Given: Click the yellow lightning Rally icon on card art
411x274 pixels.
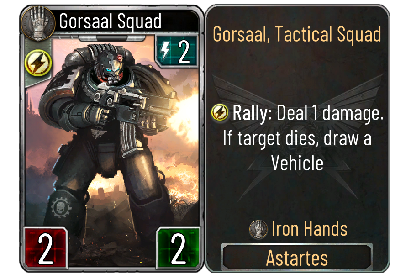Looking at the screenshot, I should tap(38, 63).
